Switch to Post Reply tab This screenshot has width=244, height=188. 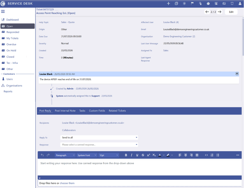point(45,111)
